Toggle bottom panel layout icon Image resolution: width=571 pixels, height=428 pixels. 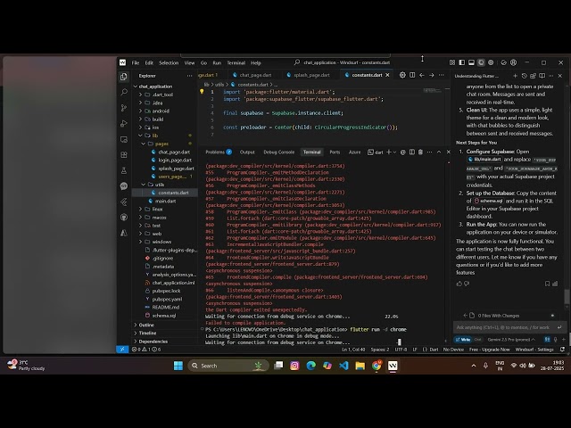pyautogui.click(x=471, y=62)
